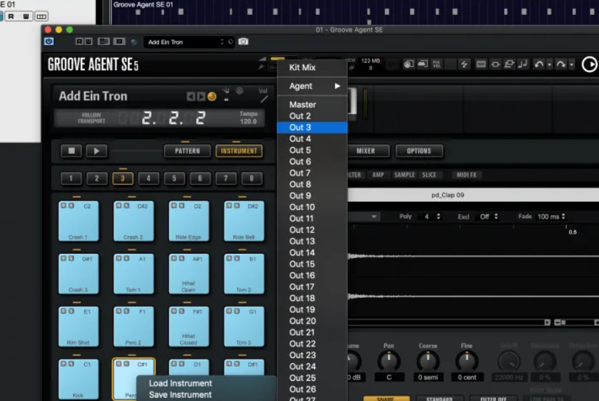The image size is (599, 401).
Task: Click the lightning bolt toolbar icon
Action: click(464, 64)
